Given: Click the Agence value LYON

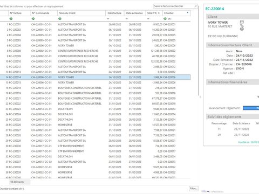Looking at the screenshot, I should (240, 68).
